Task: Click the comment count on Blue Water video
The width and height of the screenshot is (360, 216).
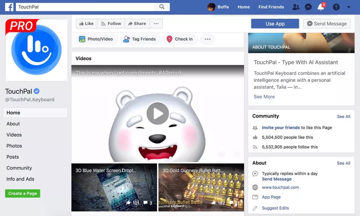Action: [148, 203]
